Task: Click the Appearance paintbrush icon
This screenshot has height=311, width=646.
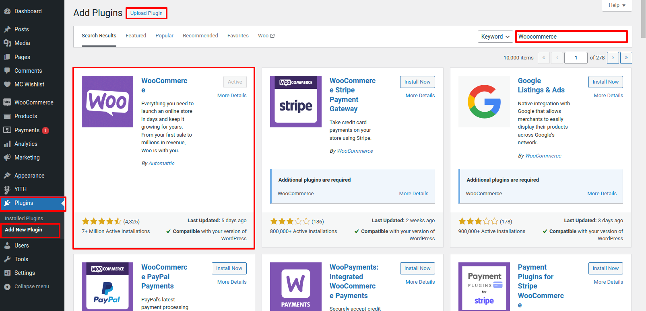Action: tap(7, 176)
